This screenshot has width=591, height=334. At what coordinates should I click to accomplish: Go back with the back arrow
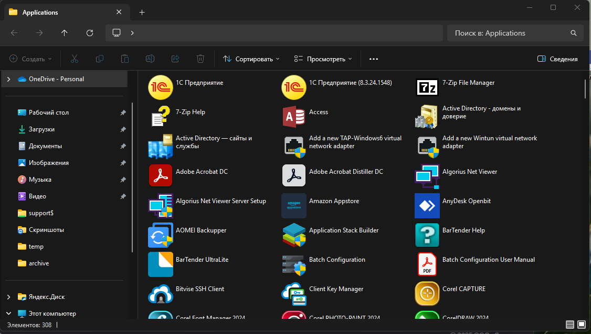(x=14, y=33)
